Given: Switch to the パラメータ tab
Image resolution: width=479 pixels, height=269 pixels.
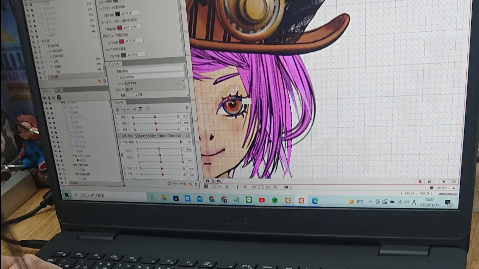Looking at the screenshot, I should tap(118, 103).
